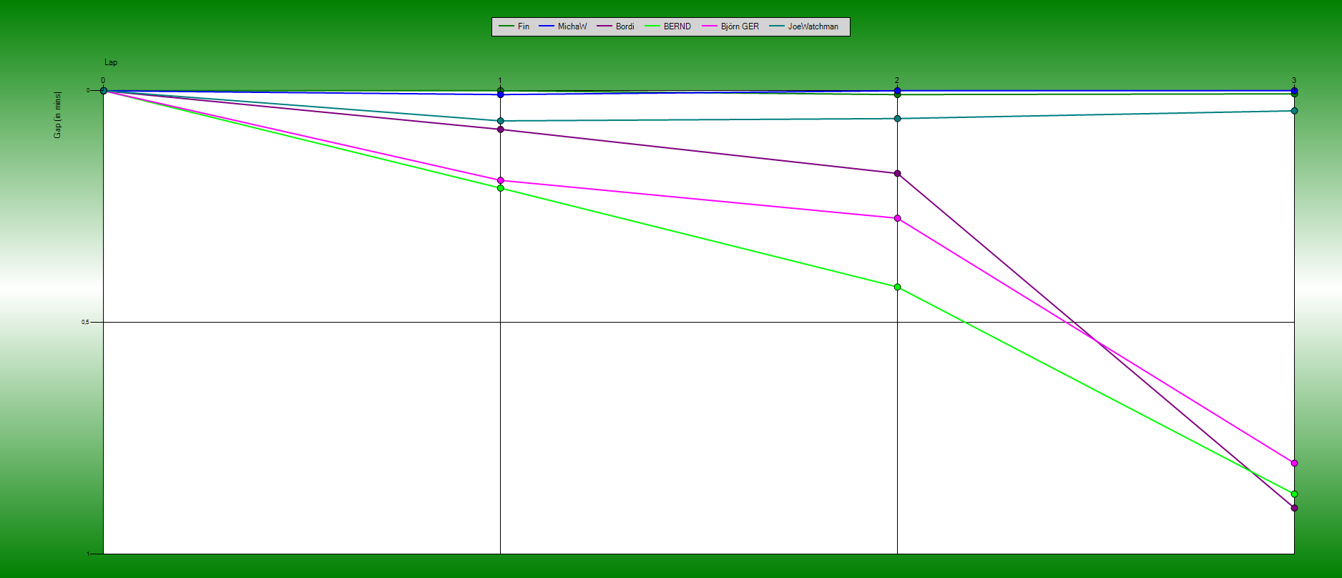Image resolution: width=1342 pixels, height=578 pixels.
Task: Click the Lap axis title
Action: point(111,62)
